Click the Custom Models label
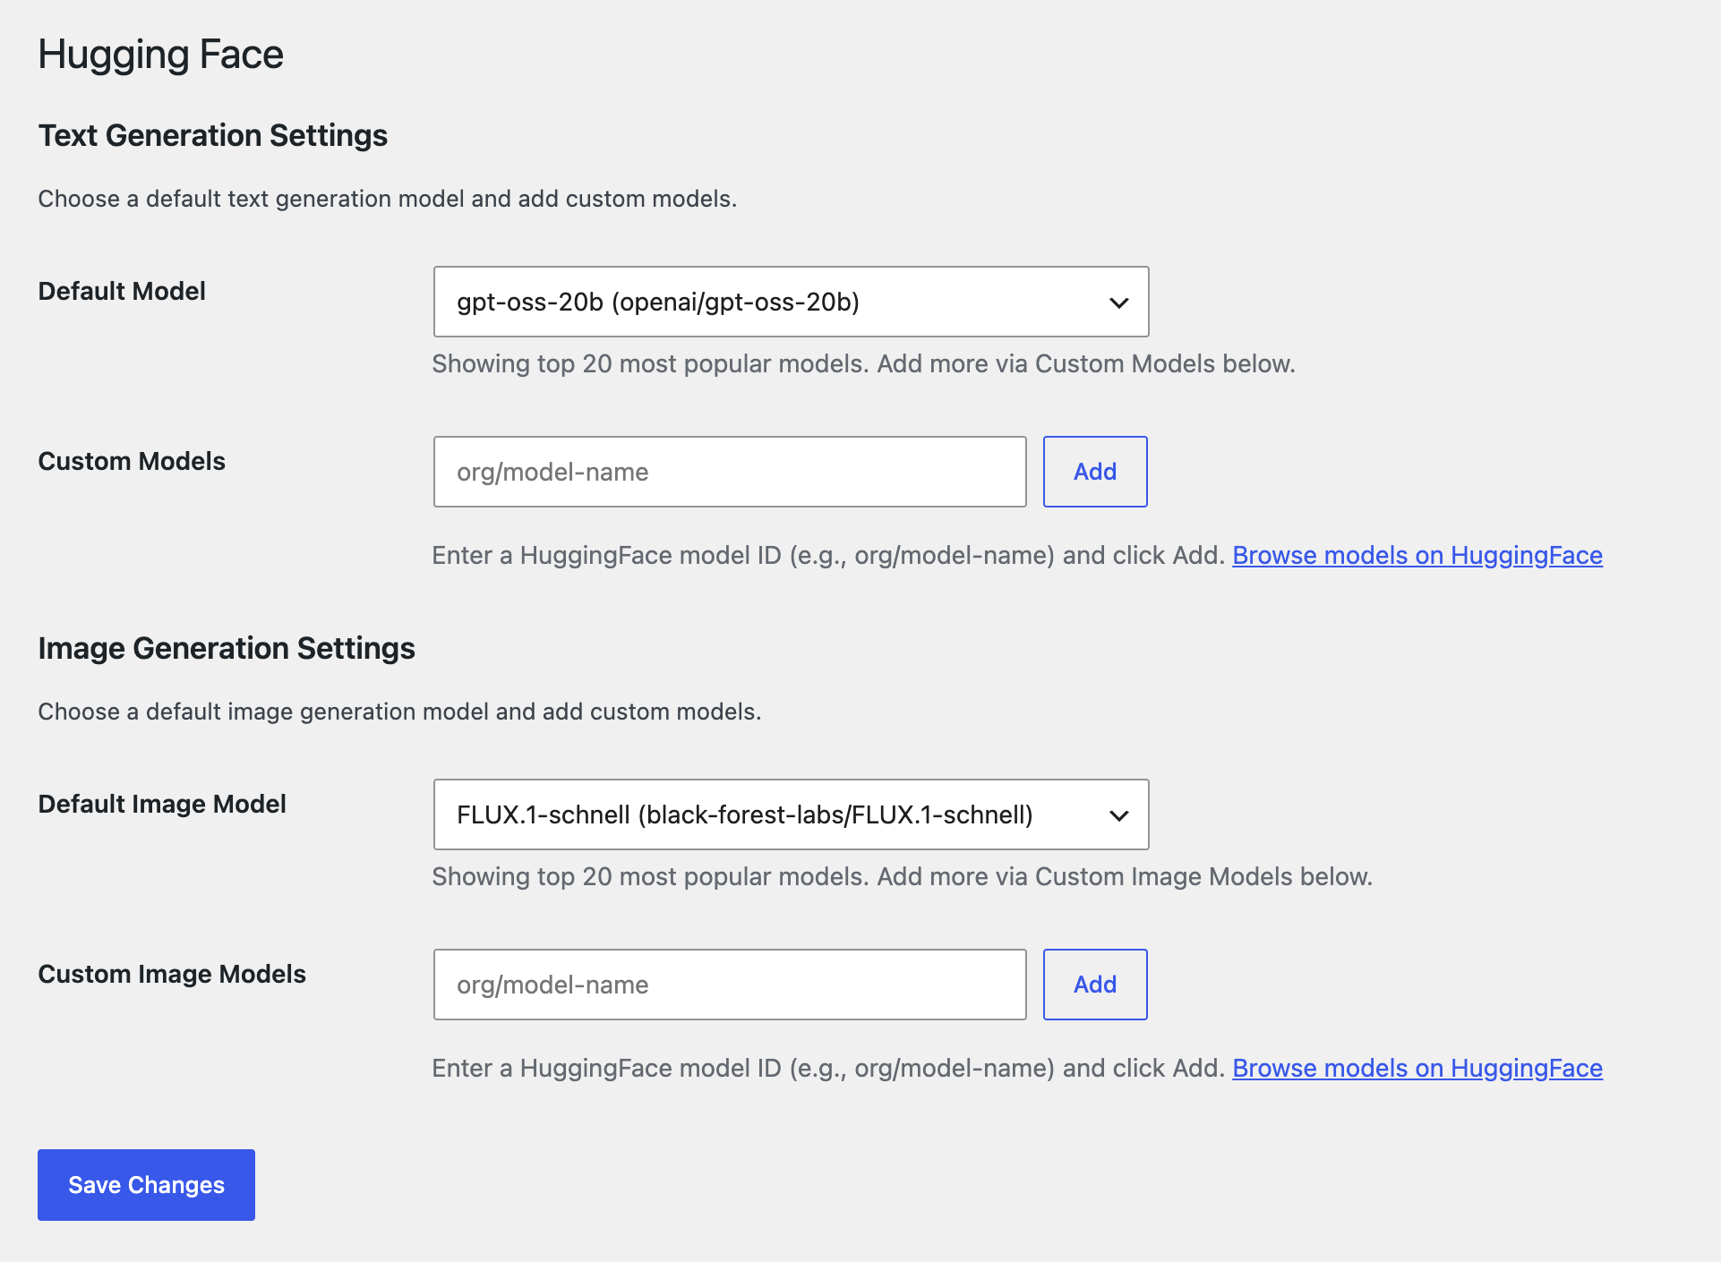The height and width of the screenshot is (1262, 1721). coord(131,461)
